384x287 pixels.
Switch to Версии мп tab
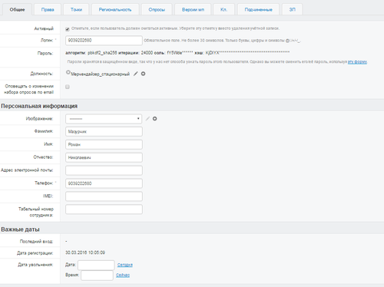[x=193, y=10]
